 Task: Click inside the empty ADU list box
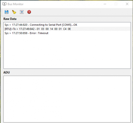pos(67,99)
